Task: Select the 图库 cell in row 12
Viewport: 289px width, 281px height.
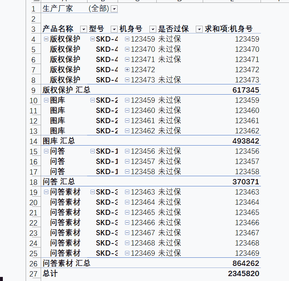Action: click(x=57, y=121)
